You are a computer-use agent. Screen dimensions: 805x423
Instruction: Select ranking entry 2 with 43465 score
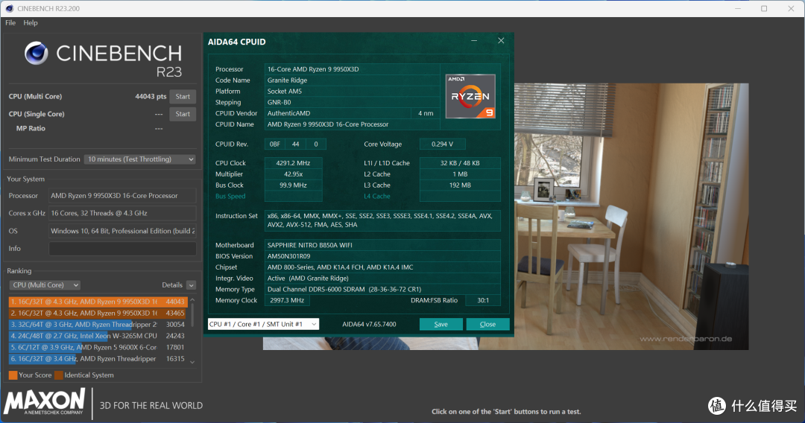pos(98,313)
